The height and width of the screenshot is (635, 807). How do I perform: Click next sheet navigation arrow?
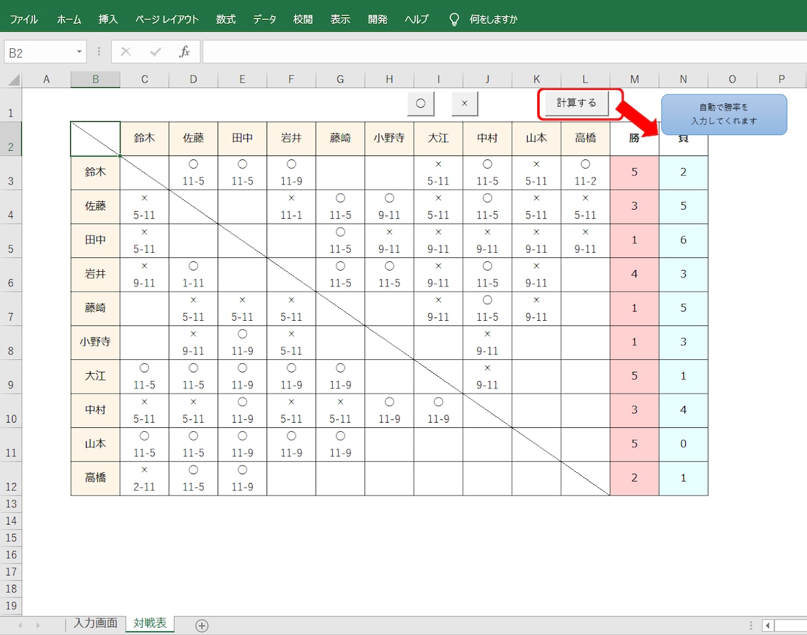click(x=38, y=625)
